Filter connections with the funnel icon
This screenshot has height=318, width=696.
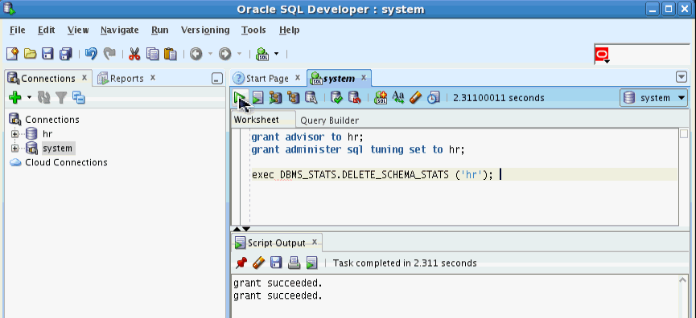tap(61, 97)
